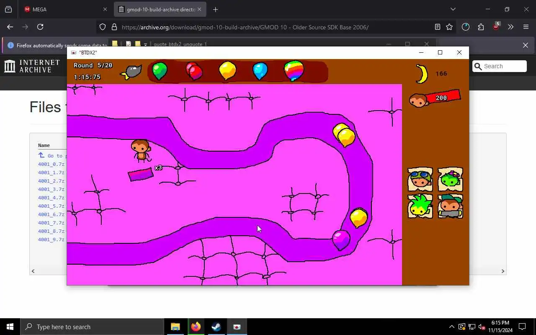Open the 4001_0.7z file link
The image size is (536, 335).
51,164
